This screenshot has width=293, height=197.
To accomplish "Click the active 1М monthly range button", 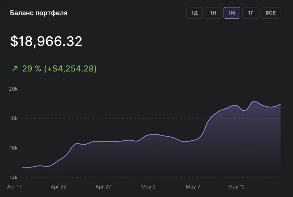I will [232, 13].
